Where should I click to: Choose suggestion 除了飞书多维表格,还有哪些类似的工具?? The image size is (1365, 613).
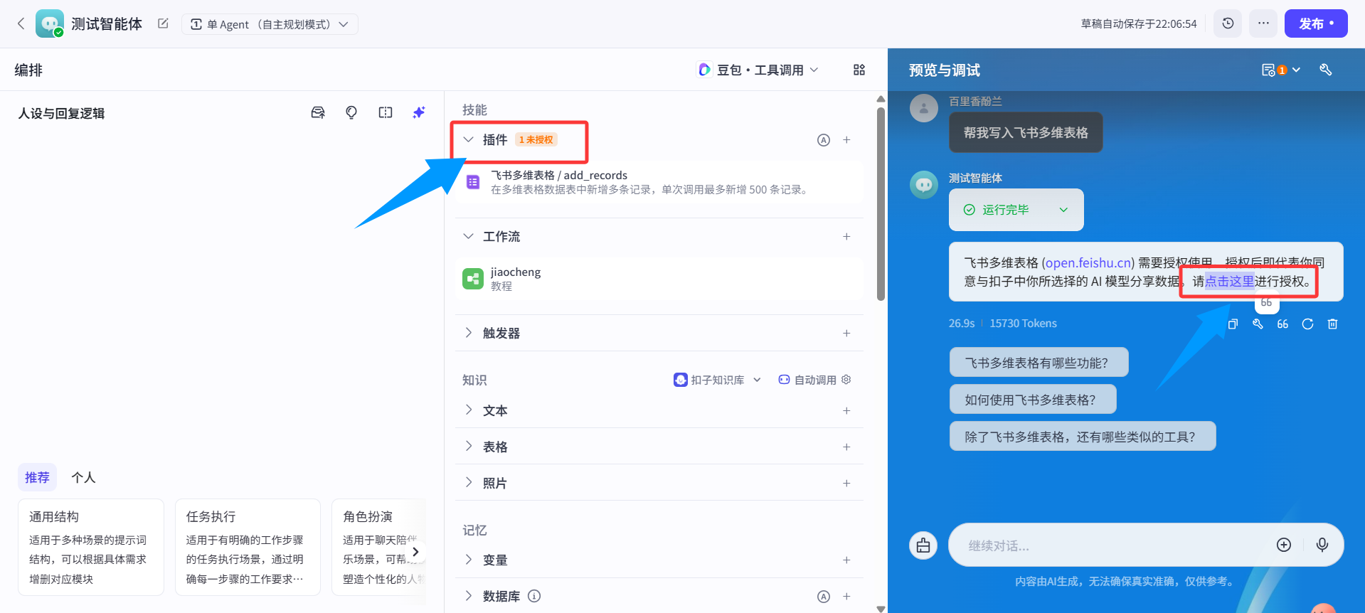coord(1083,437)
